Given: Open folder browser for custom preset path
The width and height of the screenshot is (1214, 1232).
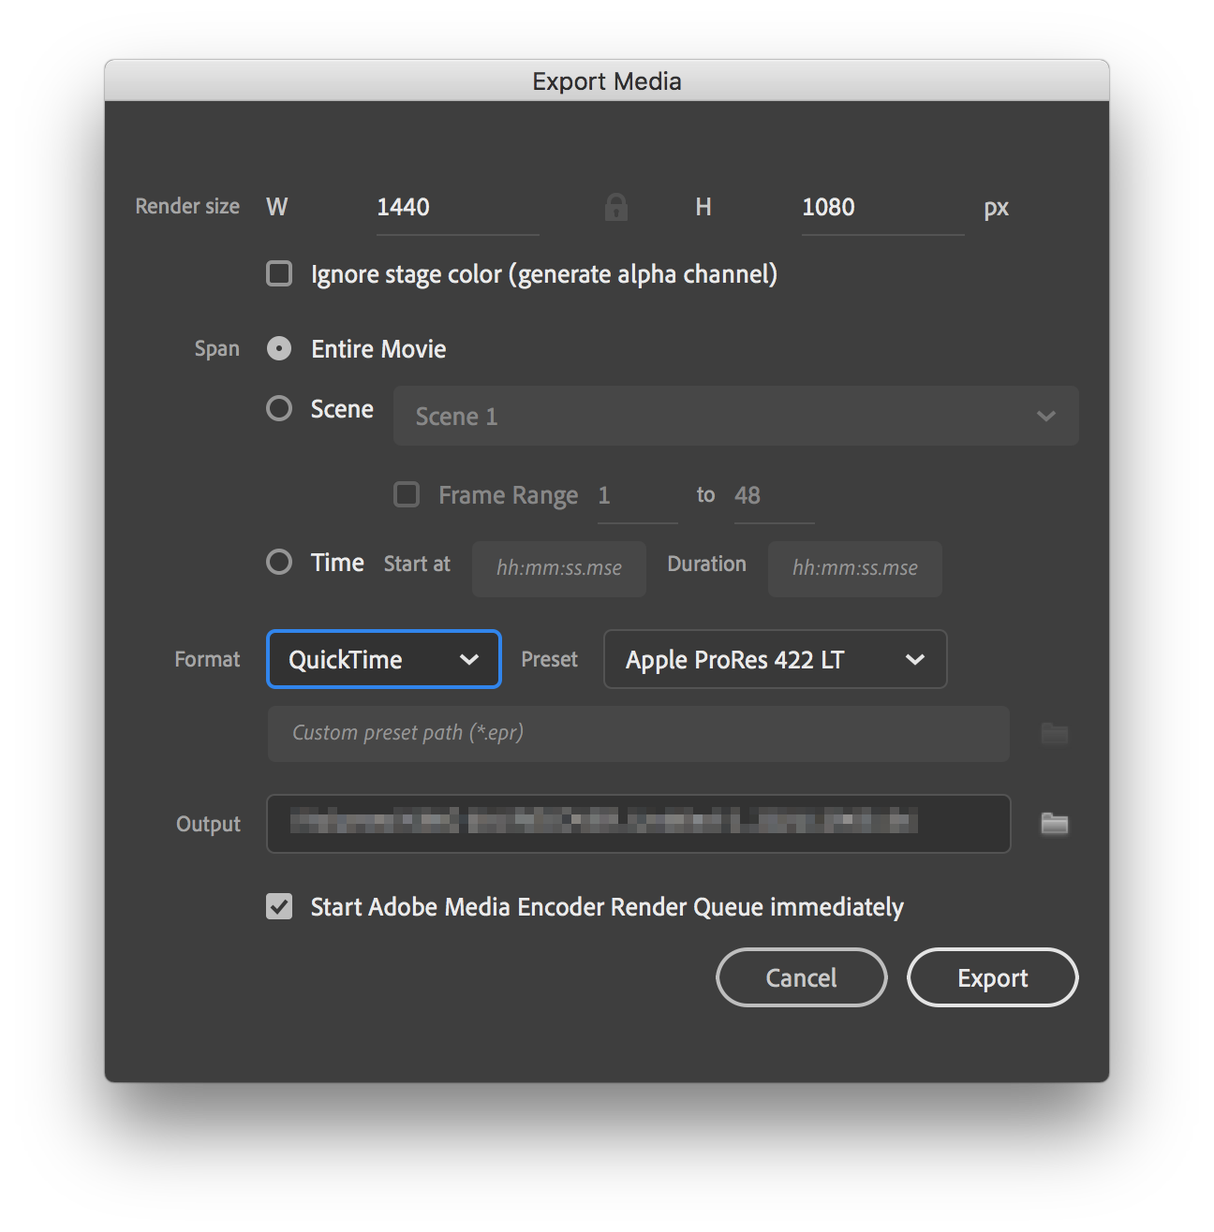Looking at the screenshot, I should [1053, 734].
